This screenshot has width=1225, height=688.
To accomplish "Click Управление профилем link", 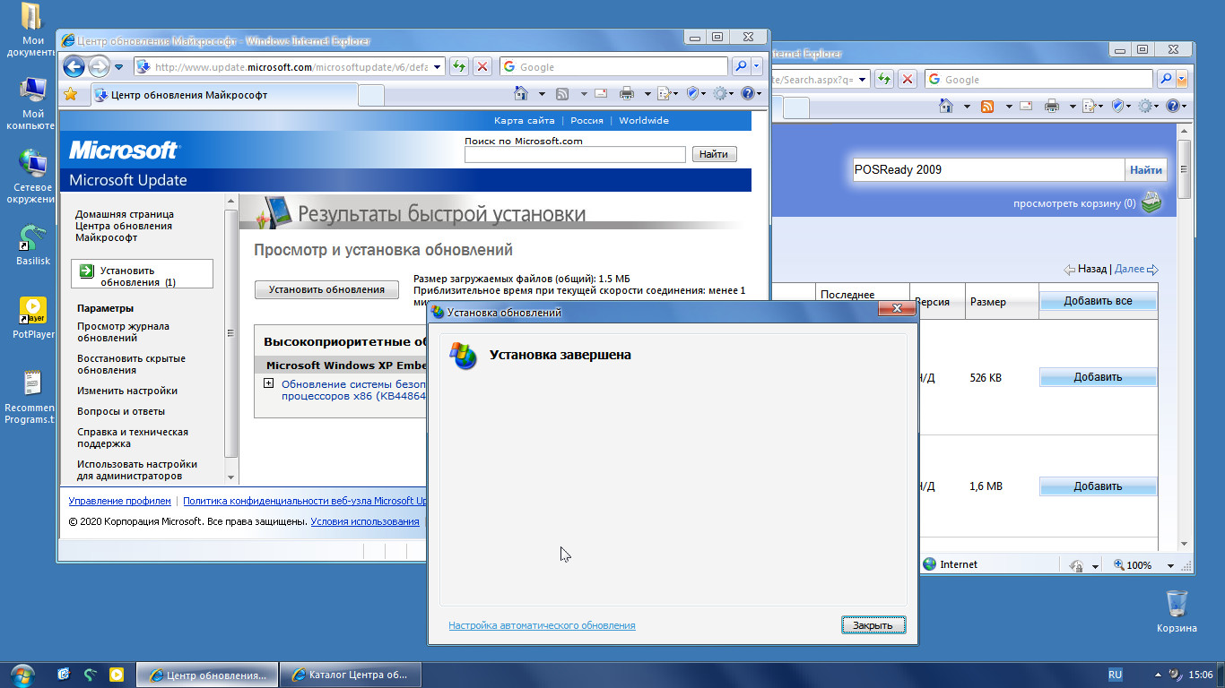I will (x=119, y=501).
